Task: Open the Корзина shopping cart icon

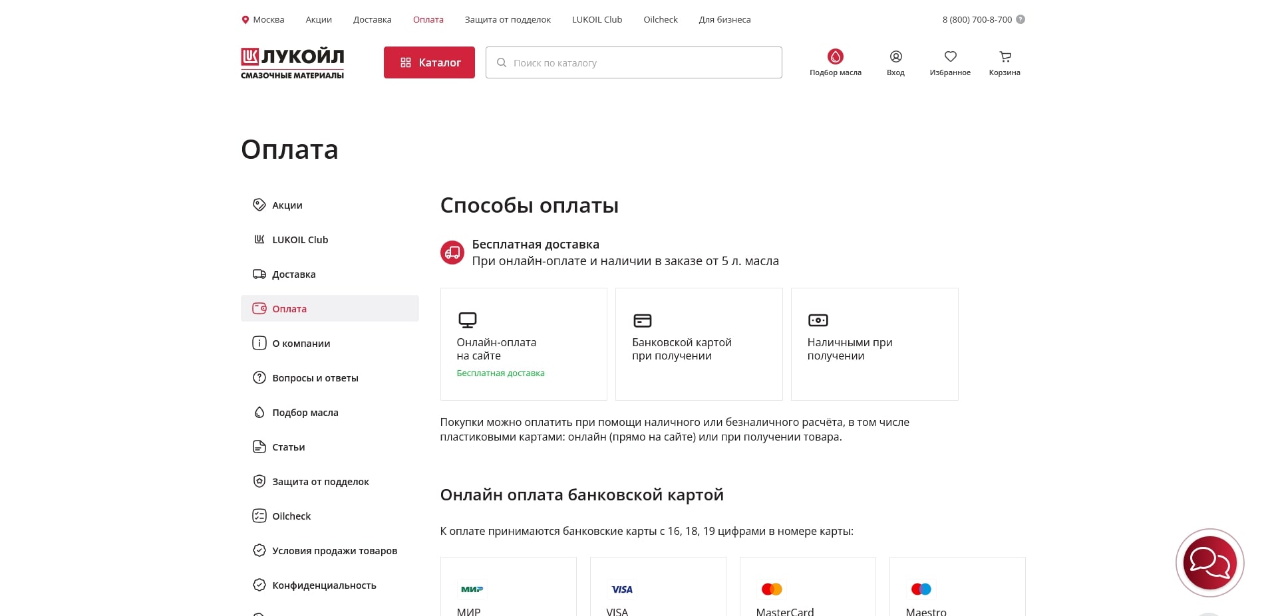Action: (1005, 56)
